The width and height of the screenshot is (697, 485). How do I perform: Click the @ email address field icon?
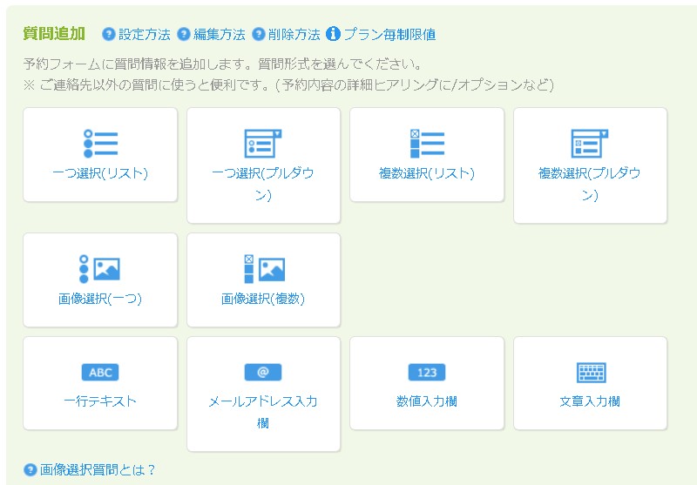pyautogui.click(x=263, y=373)
